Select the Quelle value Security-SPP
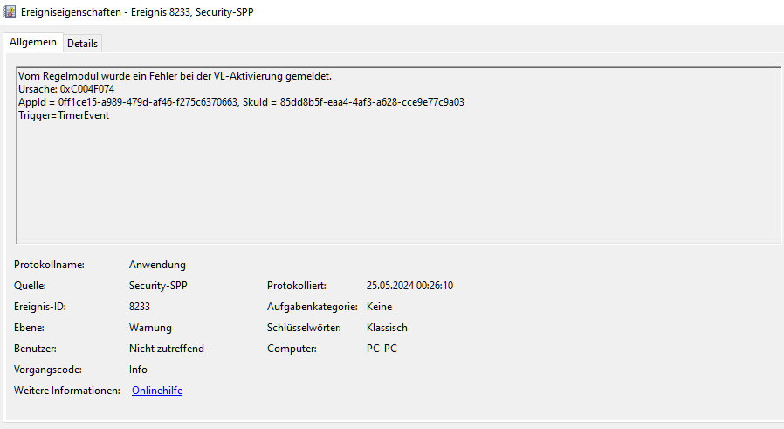Image resolution: width=784 pixels, height=429 pixels. (x=158, y=286)
